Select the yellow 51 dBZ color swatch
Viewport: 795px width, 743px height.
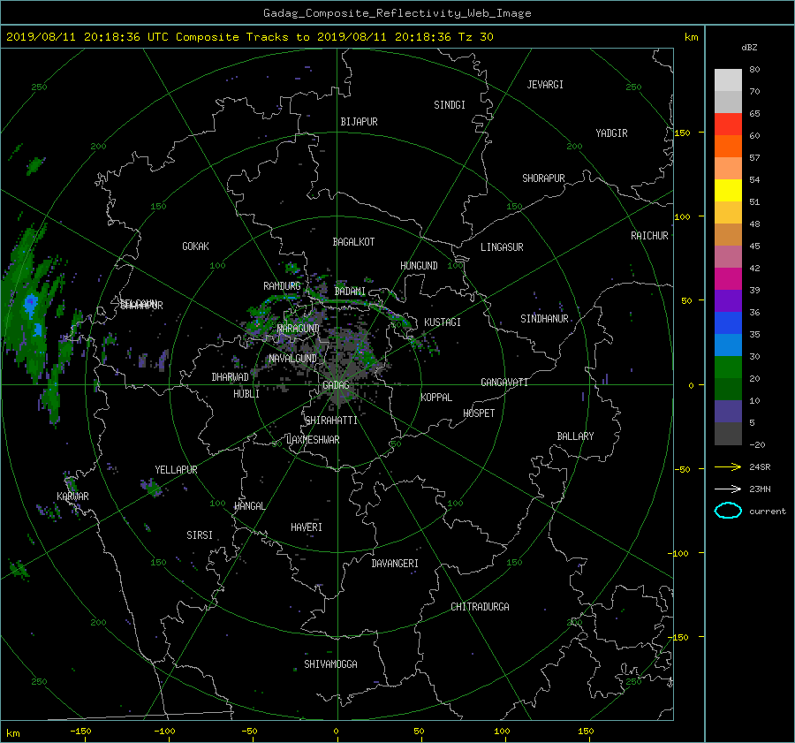728,191
